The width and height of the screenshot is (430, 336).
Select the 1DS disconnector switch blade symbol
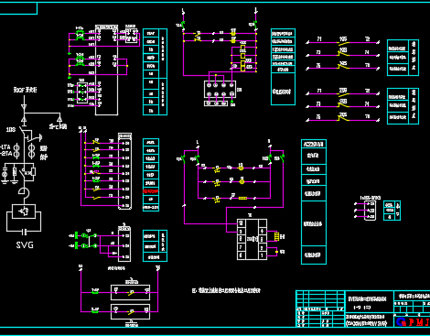(23, 131)
